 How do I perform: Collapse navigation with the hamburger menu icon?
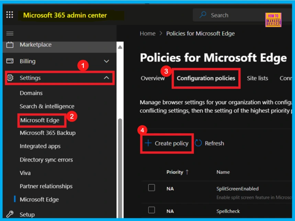(x=10, y=33)
